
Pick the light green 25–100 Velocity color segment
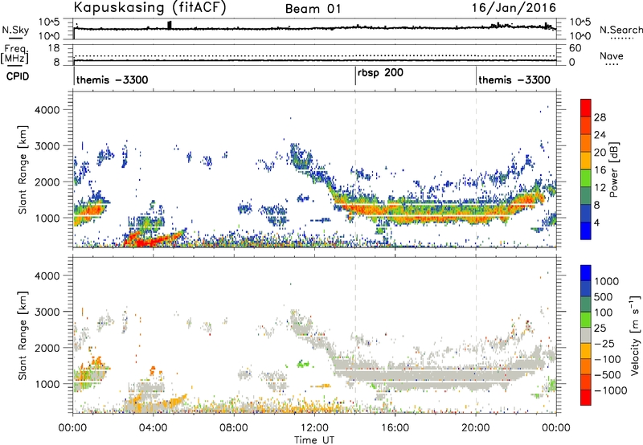pos(586,320)
